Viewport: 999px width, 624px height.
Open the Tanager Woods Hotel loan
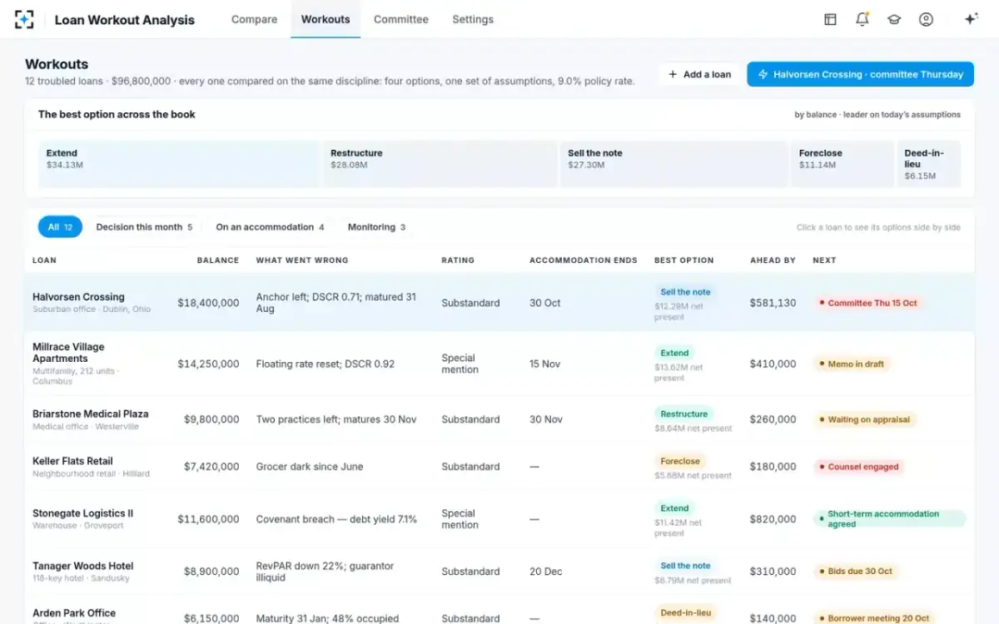click(83, 566)
